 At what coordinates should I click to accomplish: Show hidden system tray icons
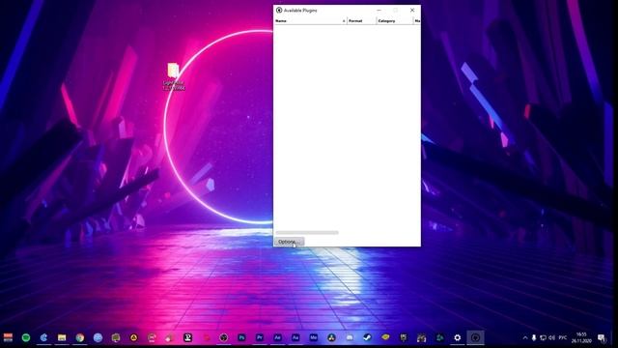(x=525, y=337)
